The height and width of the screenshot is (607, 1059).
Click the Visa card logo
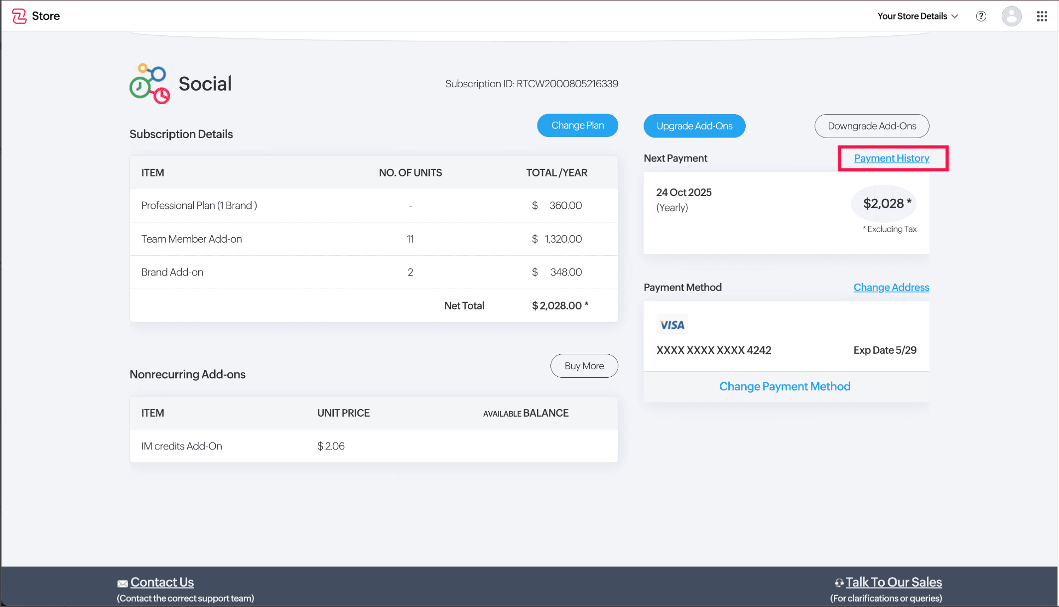tap(672, 325)
